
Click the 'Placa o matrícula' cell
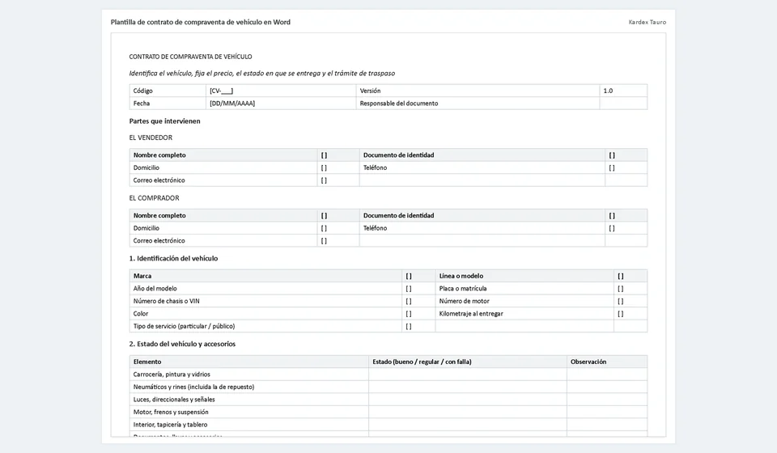(x=524, y=289)
